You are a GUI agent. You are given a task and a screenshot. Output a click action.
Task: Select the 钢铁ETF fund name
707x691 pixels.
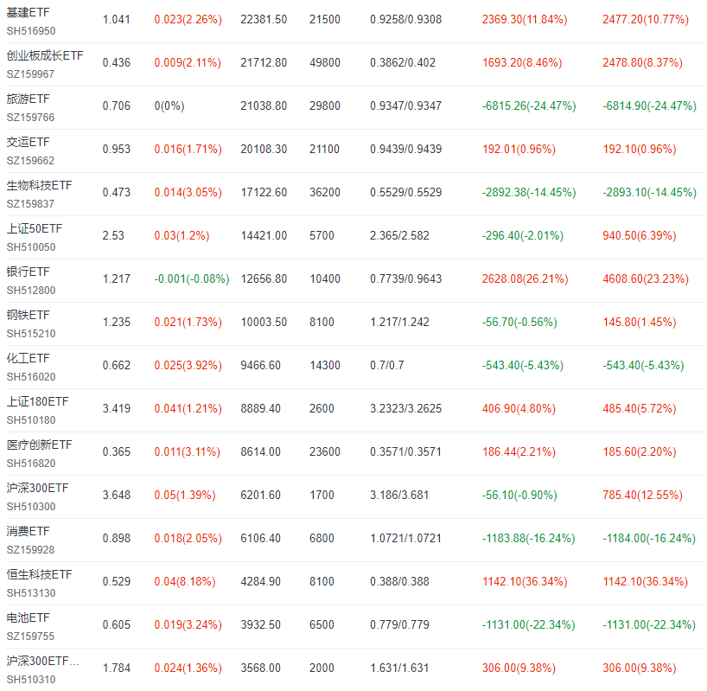click(x=28, y=315)
